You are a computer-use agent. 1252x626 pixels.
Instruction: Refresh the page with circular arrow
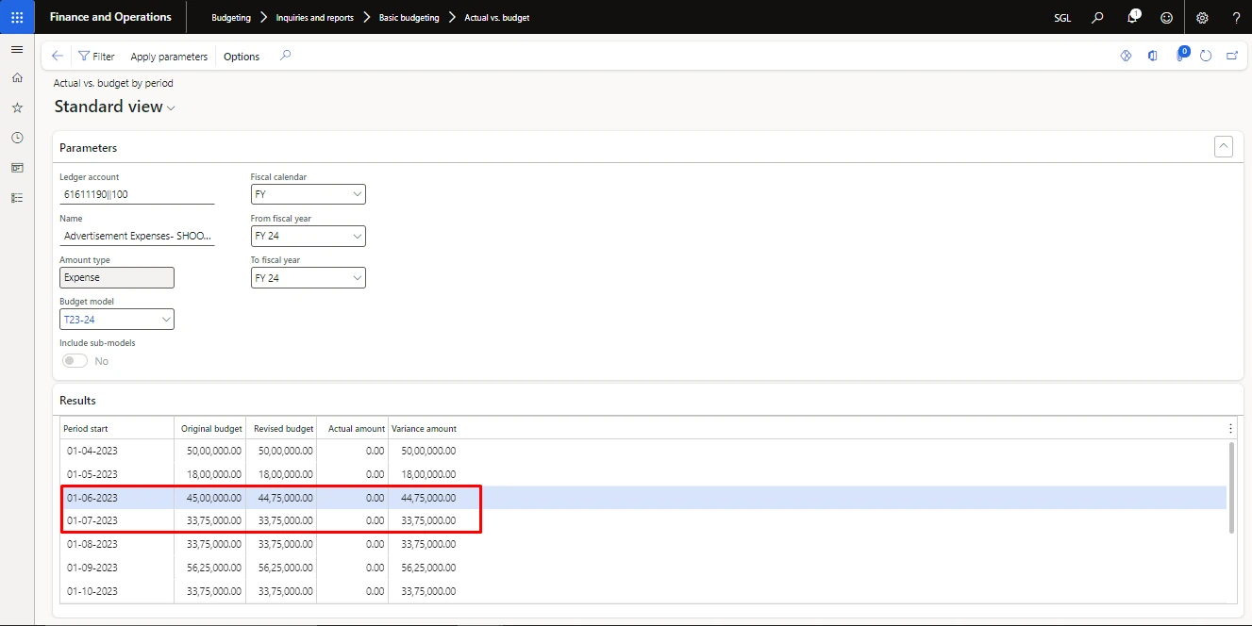click(x=1206, y=57)
